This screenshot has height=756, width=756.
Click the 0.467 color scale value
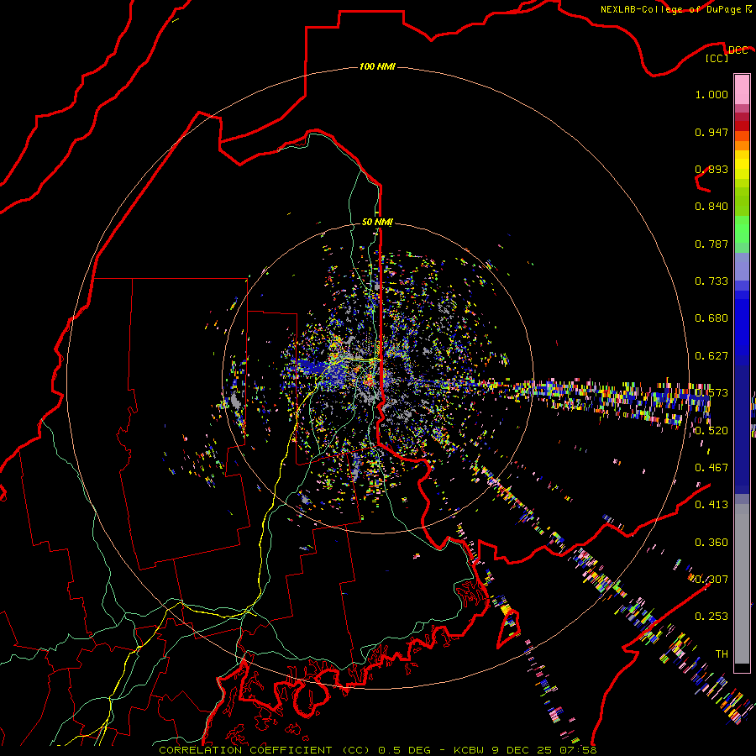711,468
